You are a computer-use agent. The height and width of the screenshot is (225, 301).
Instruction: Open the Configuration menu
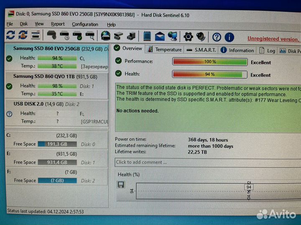[x=85, y=25]
